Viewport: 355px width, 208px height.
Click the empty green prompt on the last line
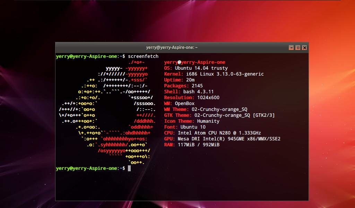pos(90,168)
